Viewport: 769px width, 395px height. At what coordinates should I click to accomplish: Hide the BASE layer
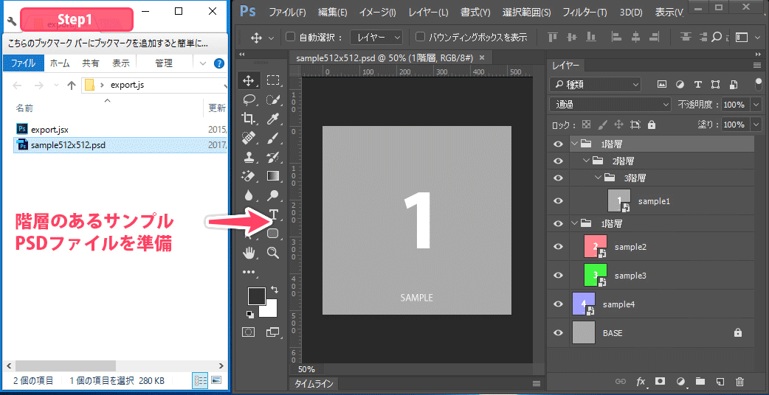coord(558,333)
